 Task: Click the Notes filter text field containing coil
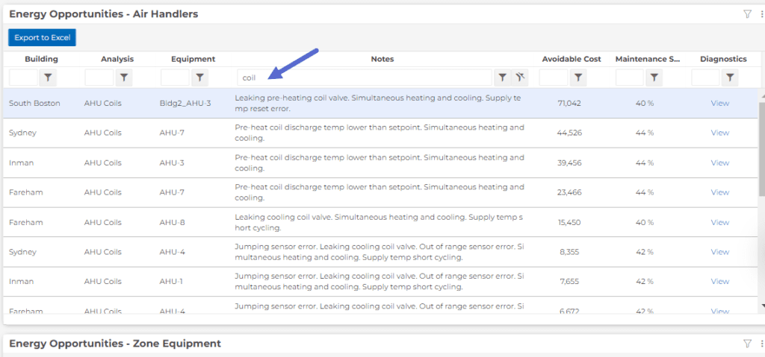(x=365, y=78)
